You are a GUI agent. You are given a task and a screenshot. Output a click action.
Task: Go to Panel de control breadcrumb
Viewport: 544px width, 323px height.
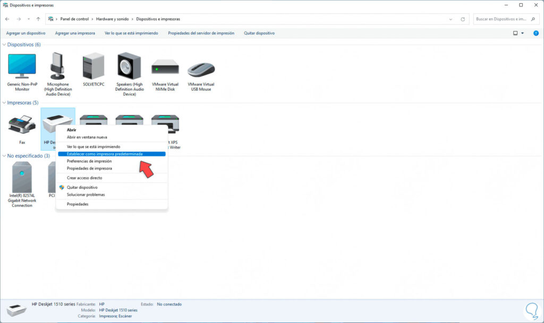coord(74,19)
